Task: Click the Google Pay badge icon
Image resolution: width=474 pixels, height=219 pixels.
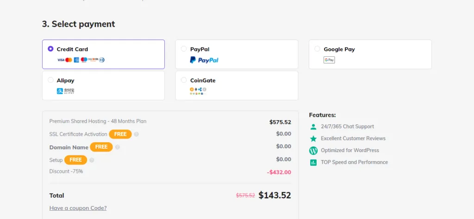Action: (x=329, y=60)
